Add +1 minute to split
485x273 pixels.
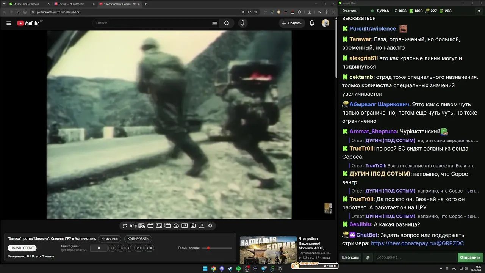(112, 248)
